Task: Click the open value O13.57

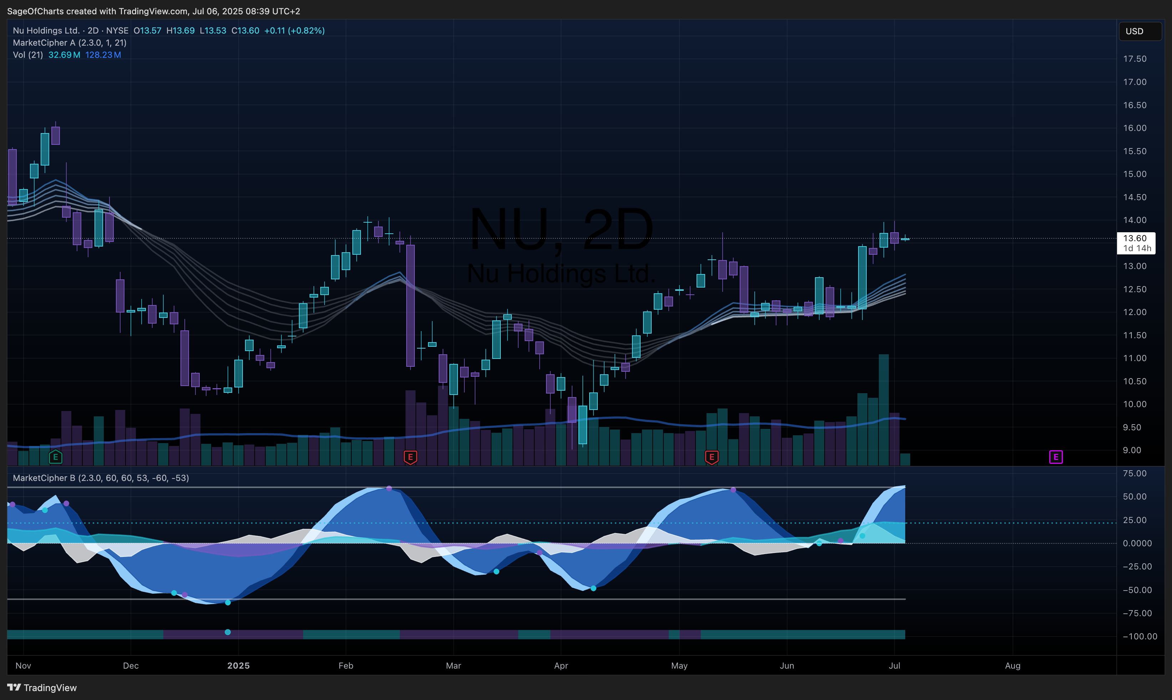Action: tap(147, 31)
